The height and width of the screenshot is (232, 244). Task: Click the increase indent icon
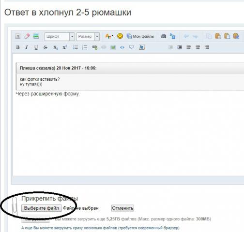click(180, 47)
